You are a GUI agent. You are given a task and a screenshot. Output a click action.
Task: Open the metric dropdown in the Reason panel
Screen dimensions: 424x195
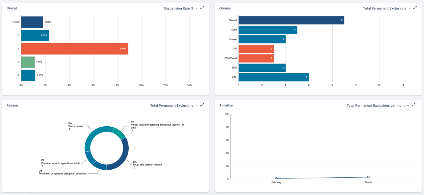[x=196, y=105]
